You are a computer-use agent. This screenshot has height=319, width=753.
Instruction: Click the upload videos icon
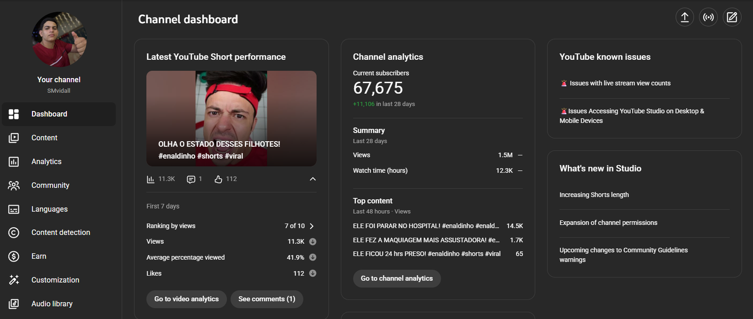[685, 17]
